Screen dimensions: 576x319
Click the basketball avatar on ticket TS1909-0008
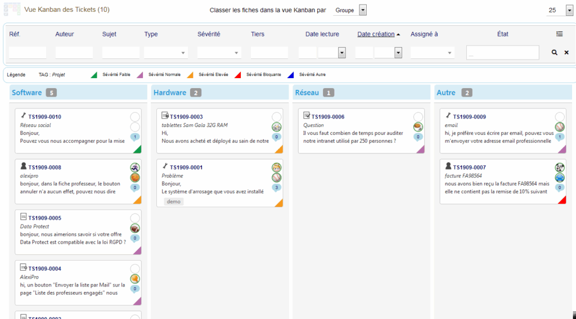click(x=135, y=177)
